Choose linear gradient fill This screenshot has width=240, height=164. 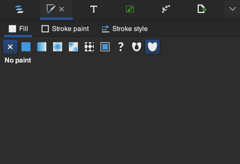[x=42, y=47]
